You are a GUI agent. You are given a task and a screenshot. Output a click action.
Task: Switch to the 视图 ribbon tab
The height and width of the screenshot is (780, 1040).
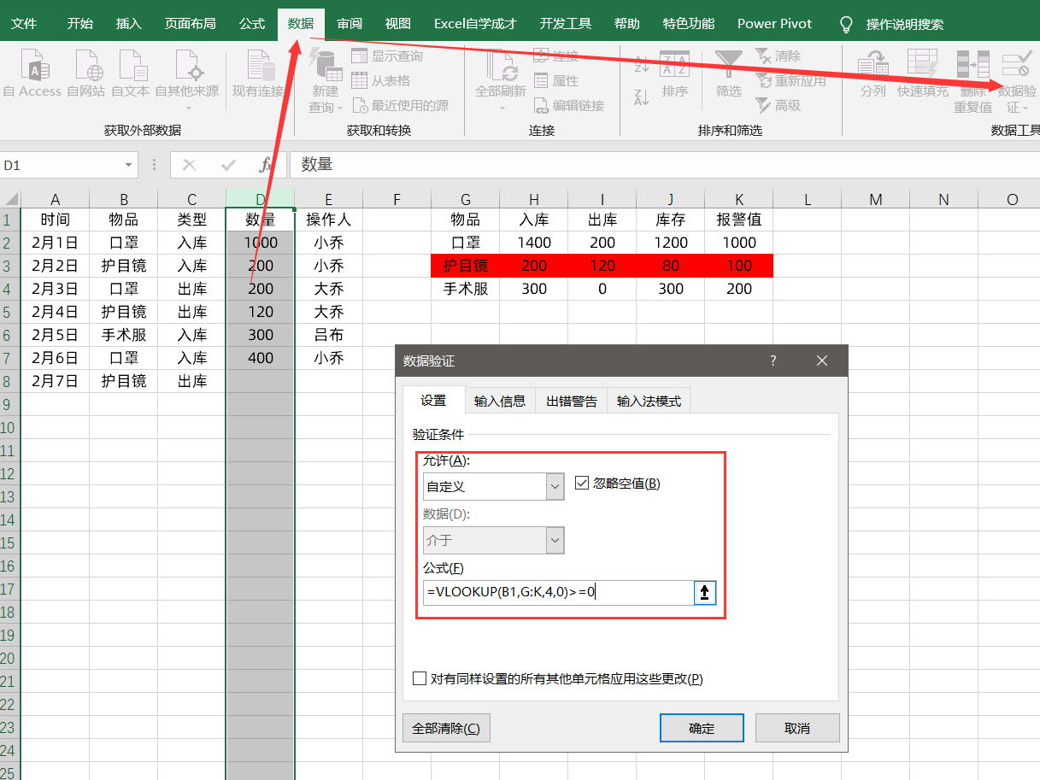398,24
